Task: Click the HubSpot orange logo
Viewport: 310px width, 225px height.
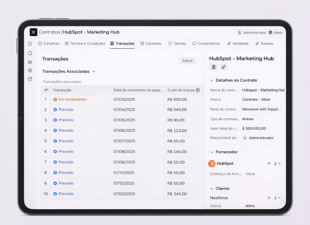Action: point(211,164)
